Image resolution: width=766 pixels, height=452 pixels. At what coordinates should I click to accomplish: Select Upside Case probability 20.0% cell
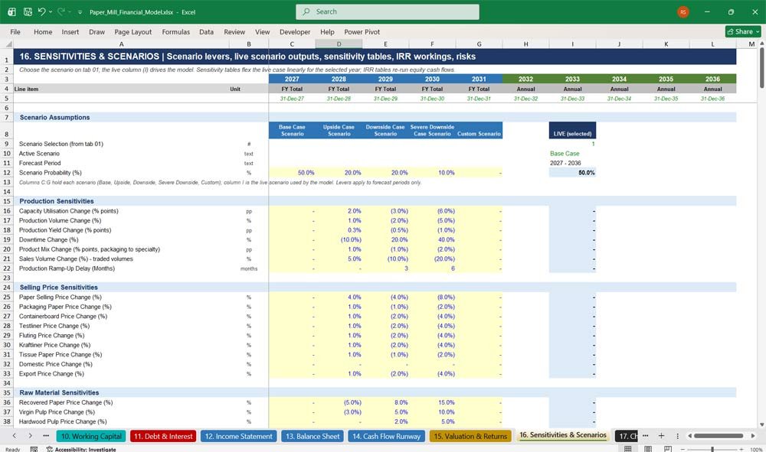(x=339, y=173)
